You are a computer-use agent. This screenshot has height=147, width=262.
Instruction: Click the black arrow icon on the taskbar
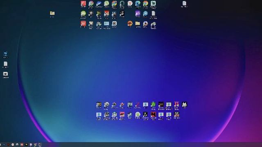[26, 145]
